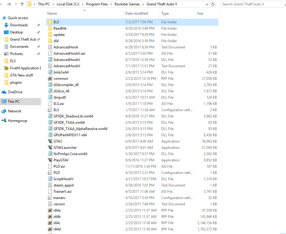Select d3dcompiler_46 DLL icon

[x=50, y=85]
